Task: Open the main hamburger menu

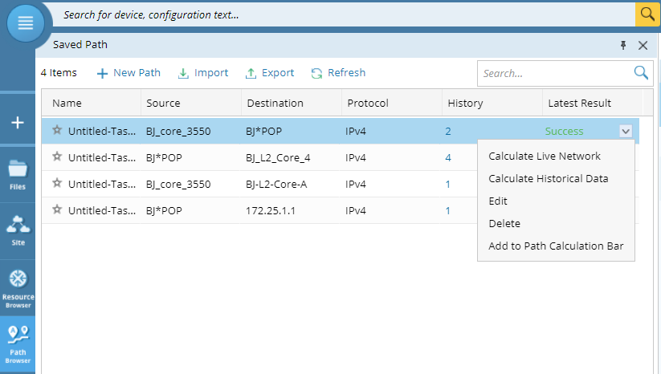Action: (26, 22)
